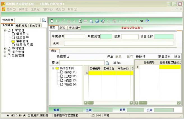Open 归还图书 in the tree
This screenshot has width=184, height=119.
pos(22,37)
